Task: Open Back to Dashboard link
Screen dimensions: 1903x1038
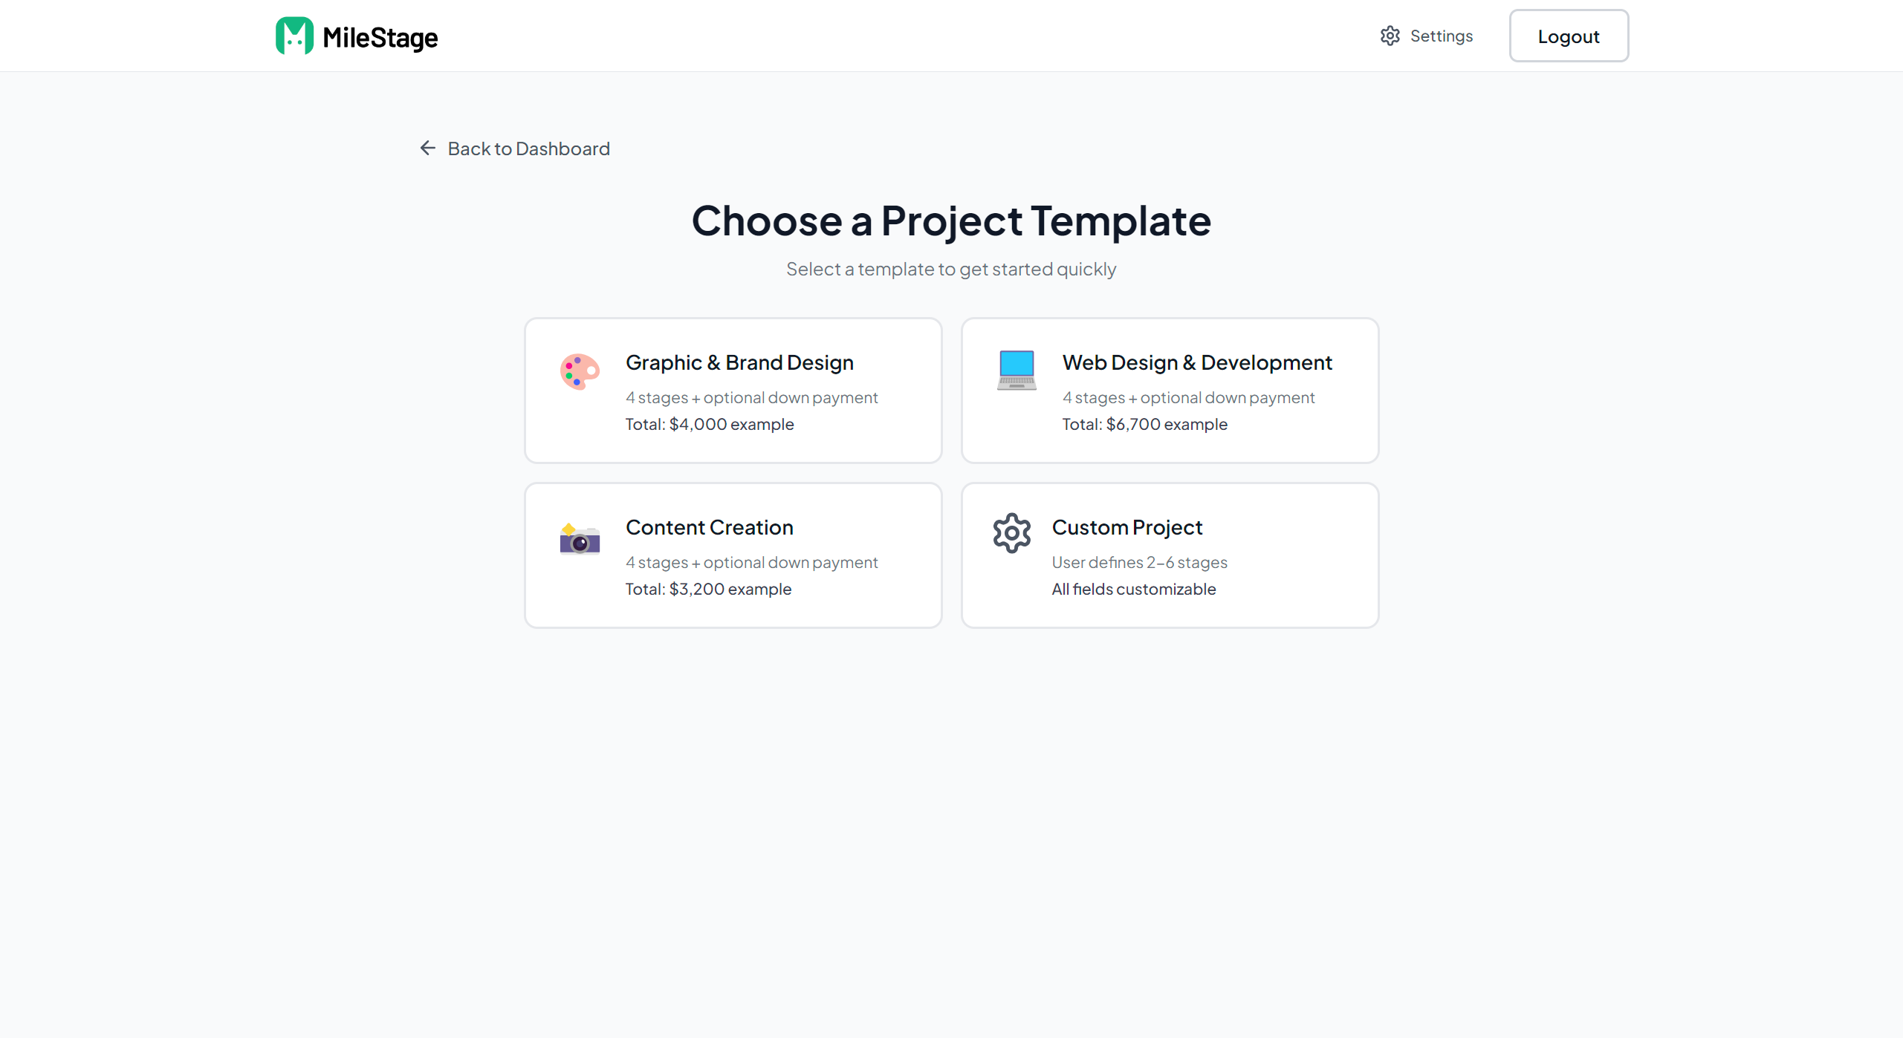Action: pos(528,148)
